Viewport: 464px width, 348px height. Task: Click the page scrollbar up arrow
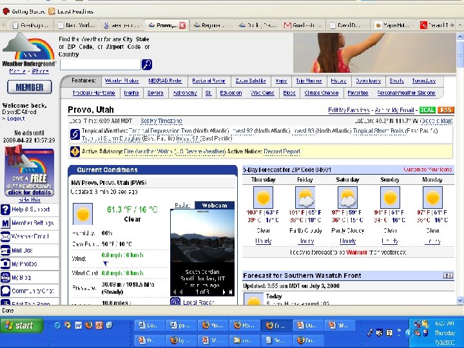coord(460,37)
